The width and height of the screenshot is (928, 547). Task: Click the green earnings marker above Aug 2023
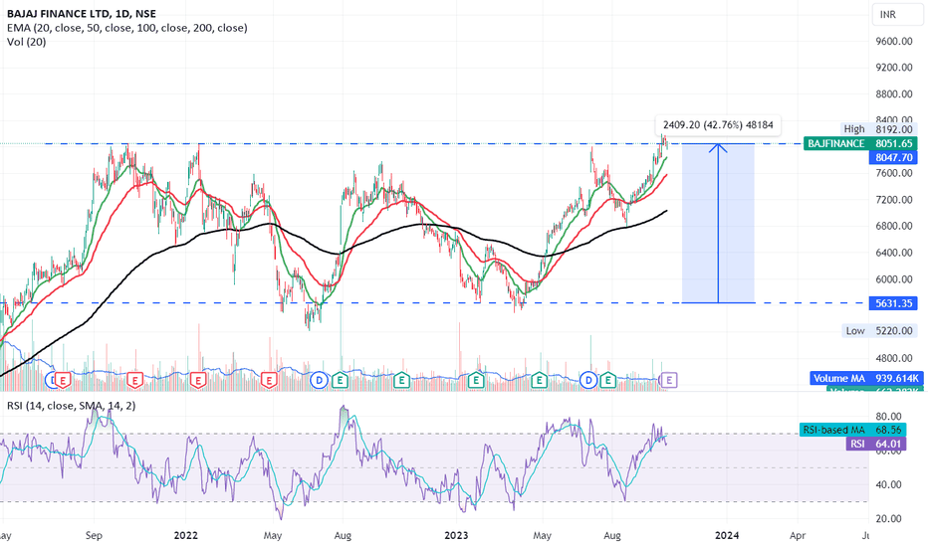607,380
